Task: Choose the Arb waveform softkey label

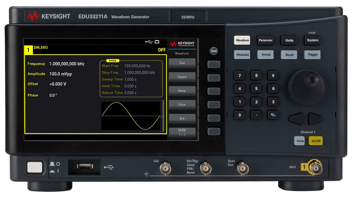Action: click(x=182, y=118)
